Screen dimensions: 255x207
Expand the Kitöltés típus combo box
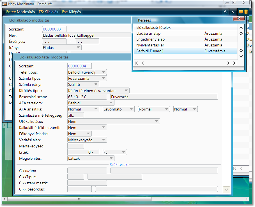pos(126,91)
